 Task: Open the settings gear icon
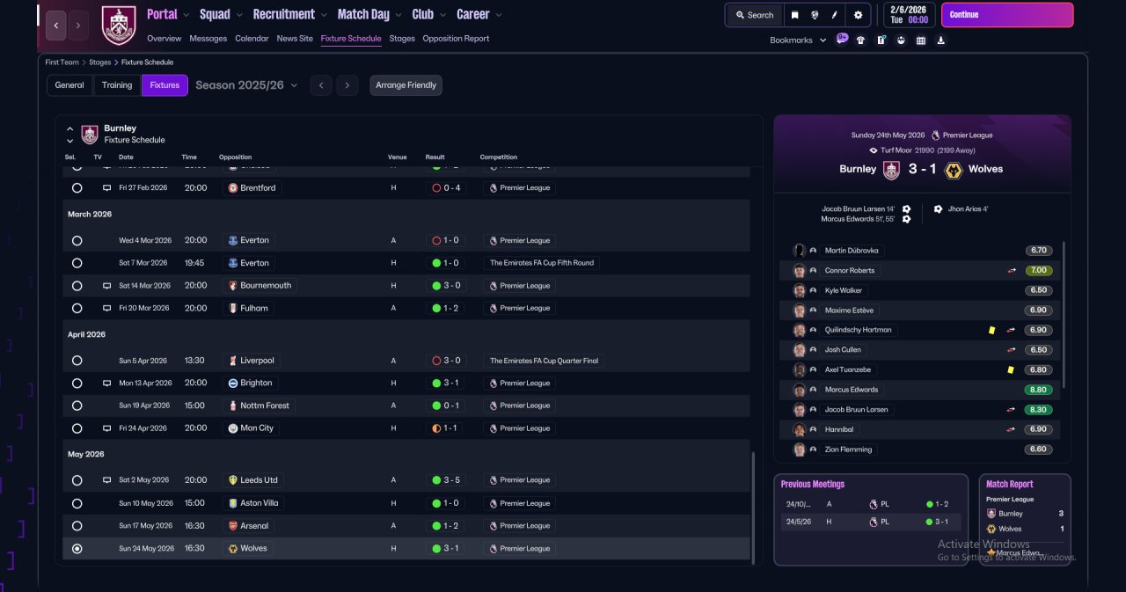click(x=858, y=15)
